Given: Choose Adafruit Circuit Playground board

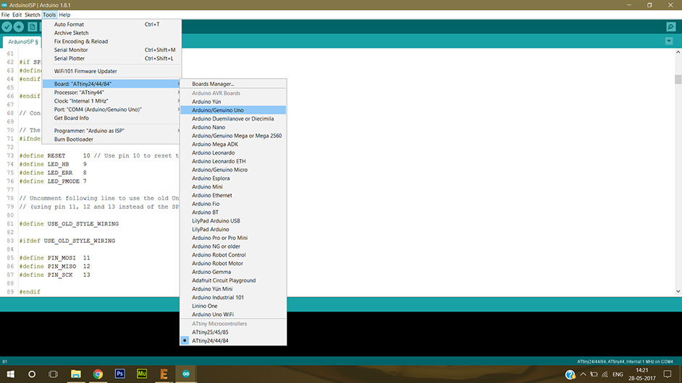Looking at the screenshot, I should tap(233, 280).
